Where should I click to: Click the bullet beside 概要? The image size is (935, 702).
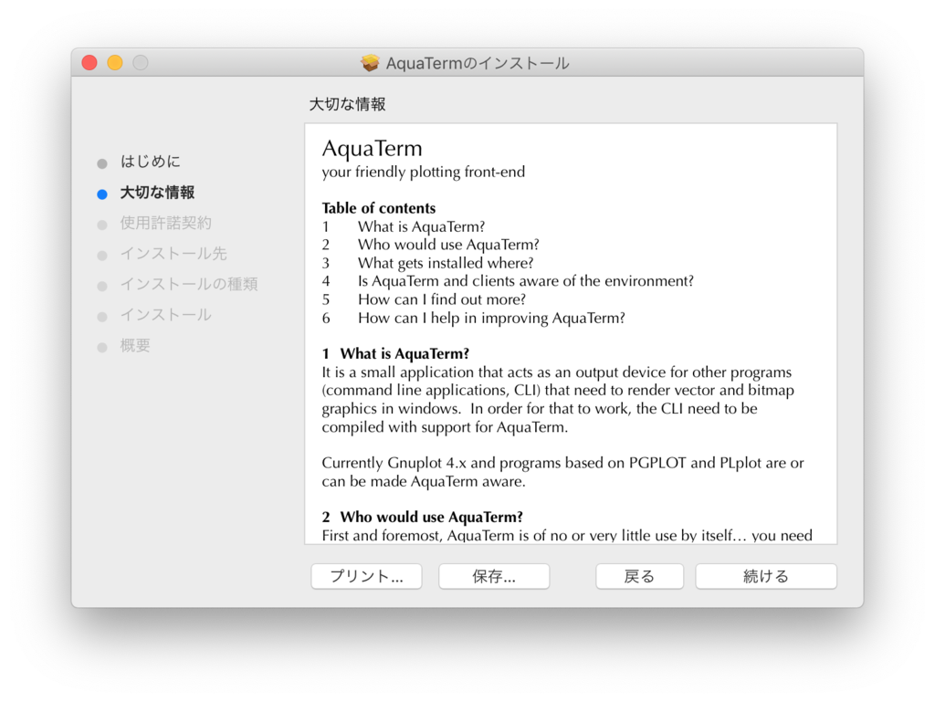102,348
